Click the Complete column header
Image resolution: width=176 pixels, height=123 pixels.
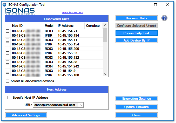click(93, 26)
